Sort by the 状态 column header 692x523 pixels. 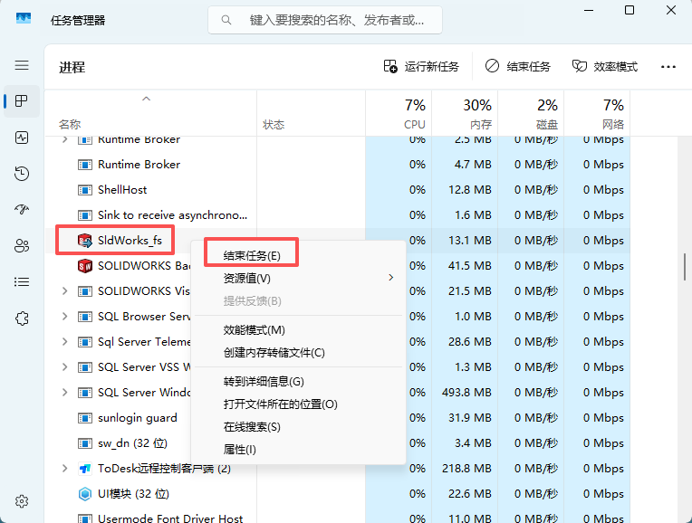pos(312,113)
